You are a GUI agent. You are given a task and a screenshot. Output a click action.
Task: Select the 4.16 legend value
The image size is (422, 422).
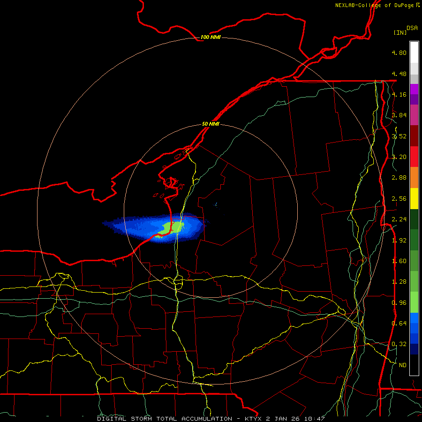click(x=399, y=94)
